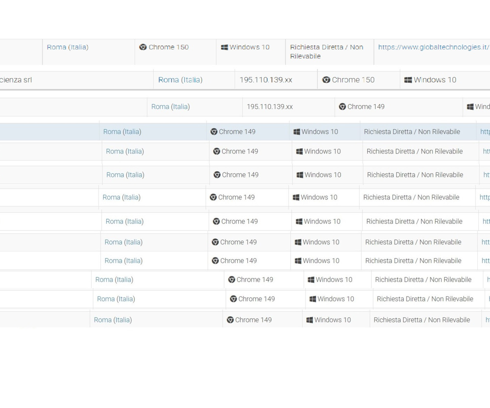Open the globaltechnologies.it URL link

point(434,47)
